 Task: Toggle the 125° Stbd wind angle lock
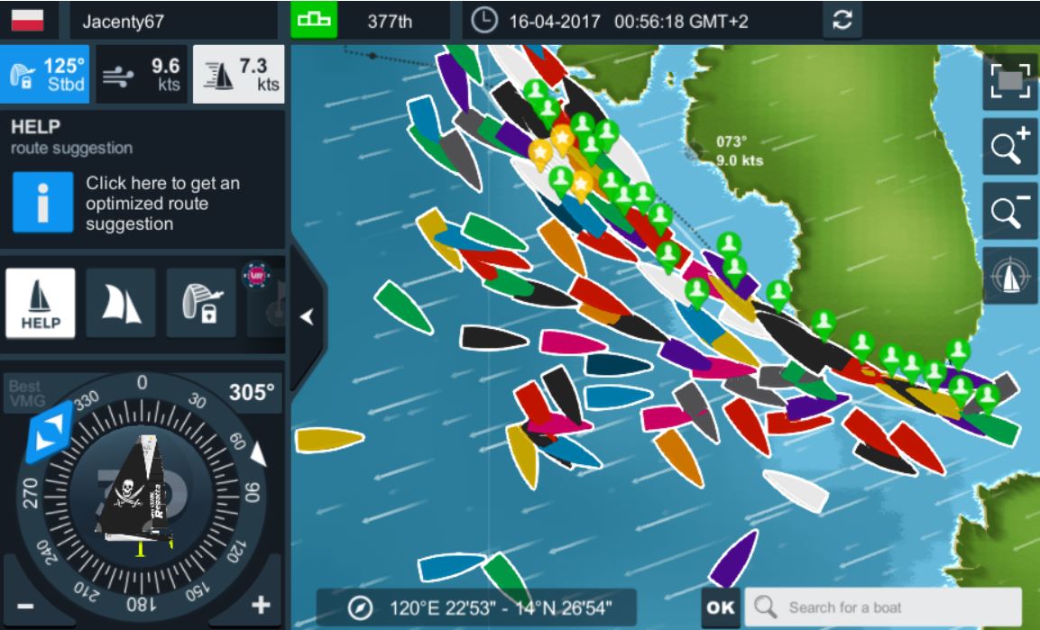44,74
